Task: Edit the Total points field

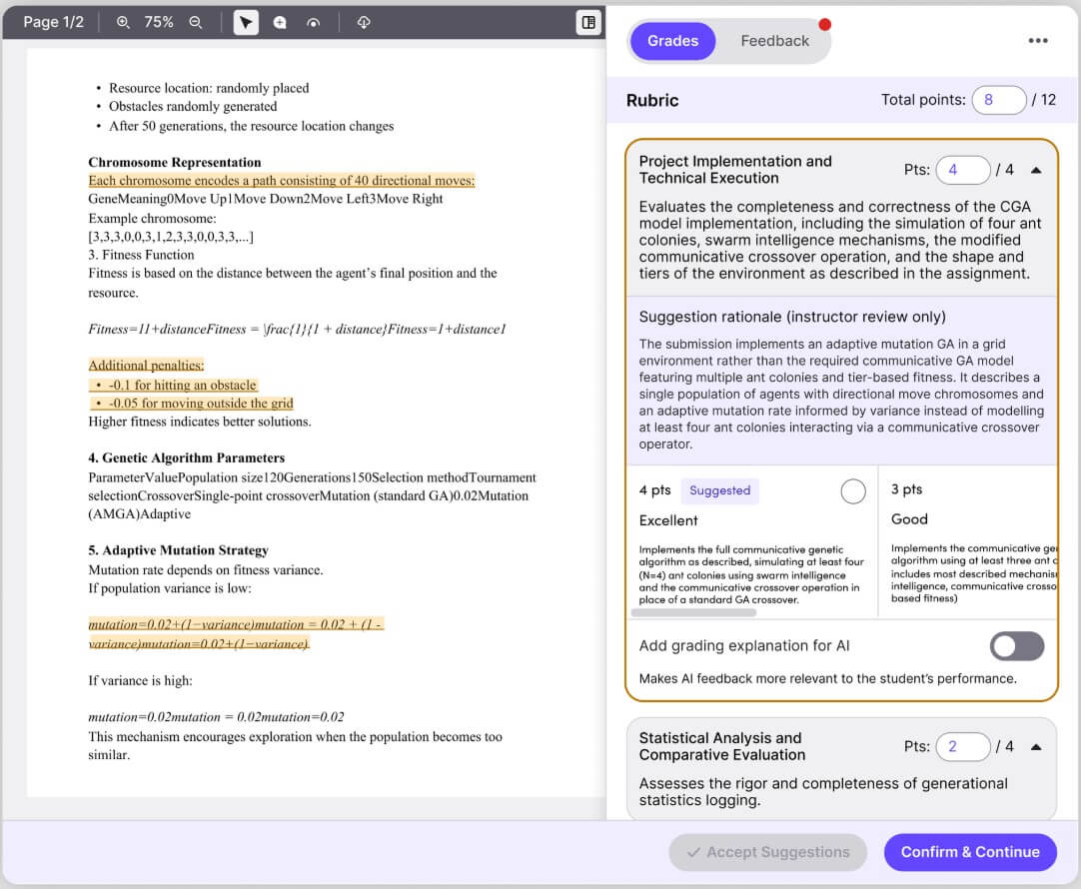Action: pos(998,100)
